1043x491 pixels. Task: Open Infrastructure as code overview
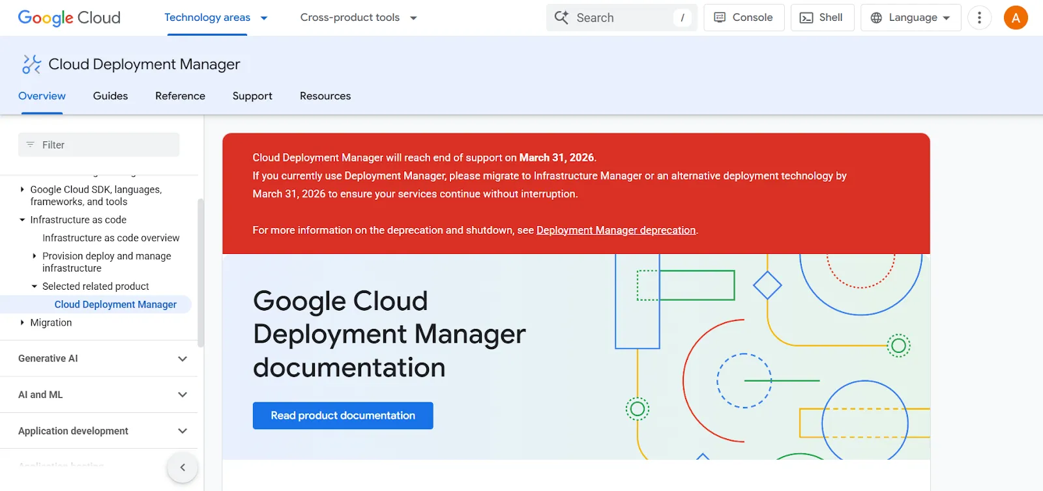coord(111,238)
